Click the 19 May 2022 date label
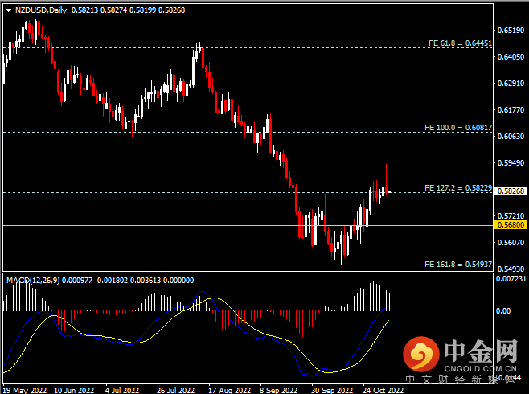 point(25,390)
